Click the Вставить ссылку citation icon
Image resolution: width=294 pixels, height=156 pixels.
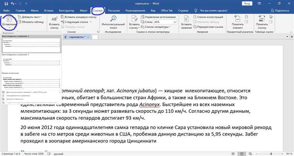click(134, 19)
